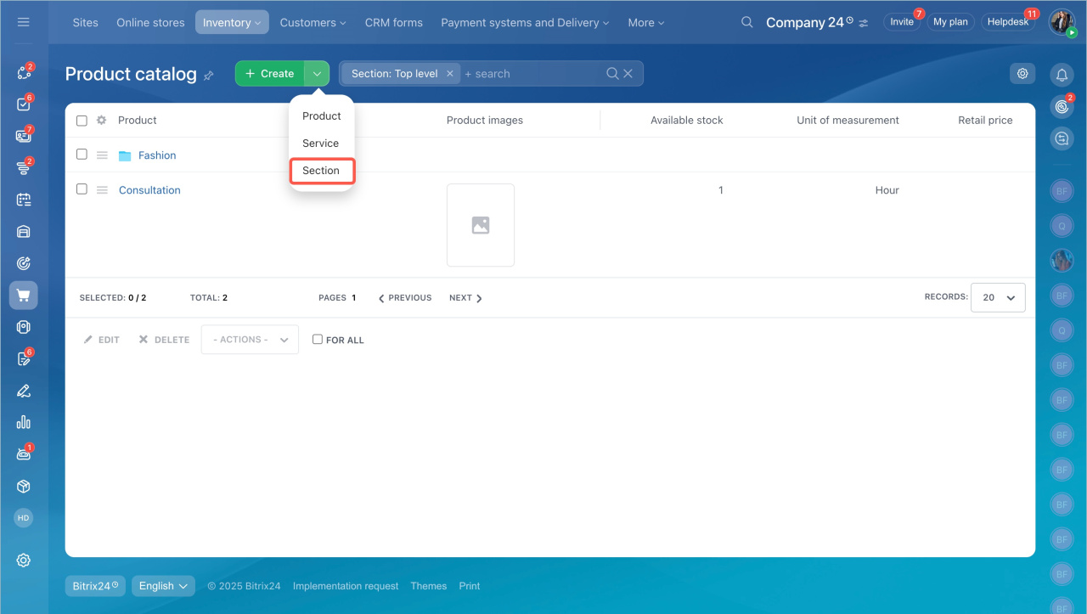Image resolution: width=1087 pixels, height=614 pixels.
Task: Open the calendar icon in left sidebar
Action: [x=24, y=200]
